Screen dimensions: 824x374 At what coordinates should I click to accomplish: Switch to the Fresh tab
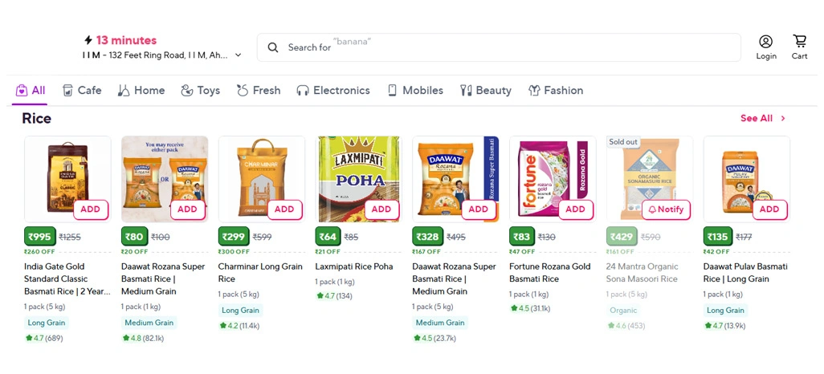click(259, 91)
